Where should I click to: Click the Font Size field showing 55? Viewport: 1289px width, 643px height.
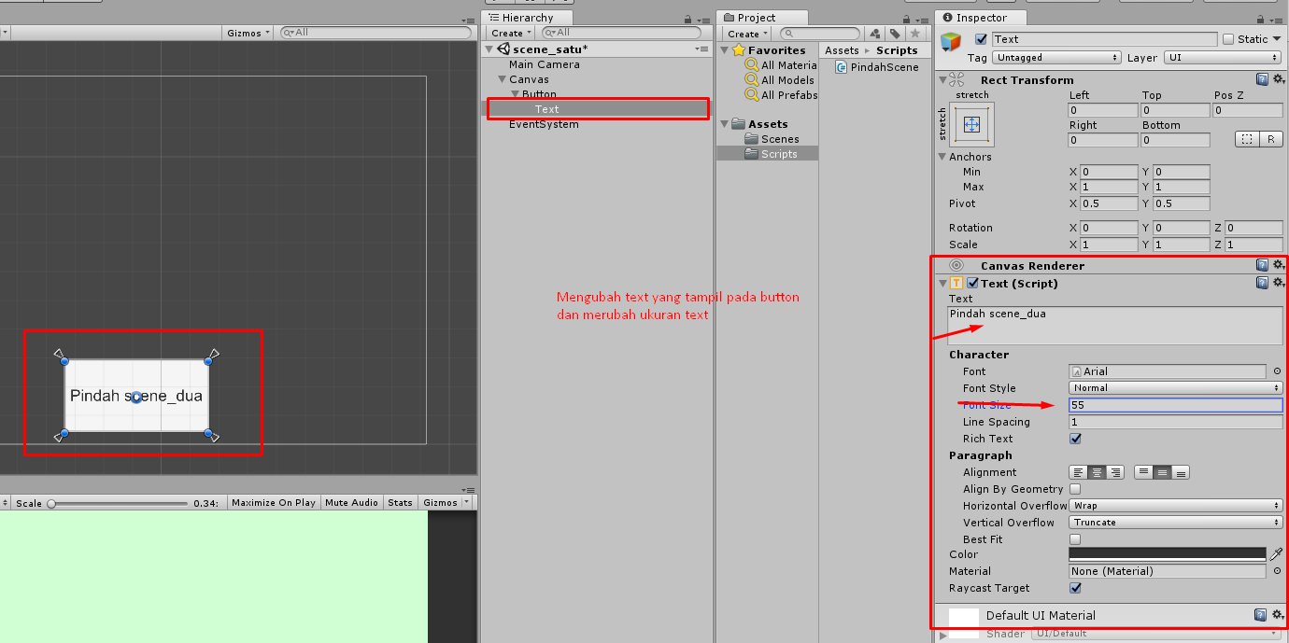click(x=1174, y=405)
